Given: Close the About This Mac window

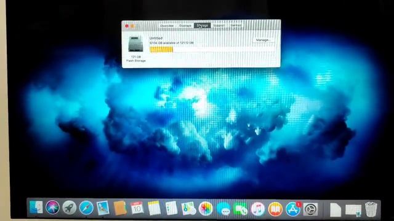Looking at the screenshot, I should tap(127, 26).
